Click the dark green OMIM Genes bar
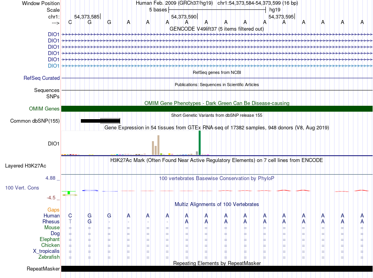373x278 pixels. (x=217, y=109)
